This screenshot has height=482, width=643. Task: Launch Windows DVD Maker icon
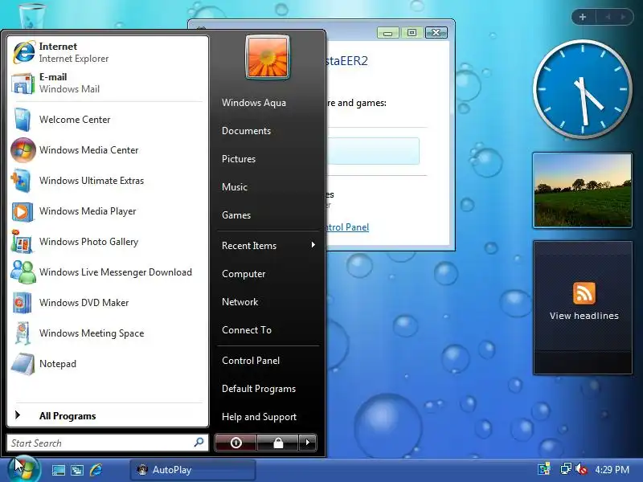click(23, 303)
